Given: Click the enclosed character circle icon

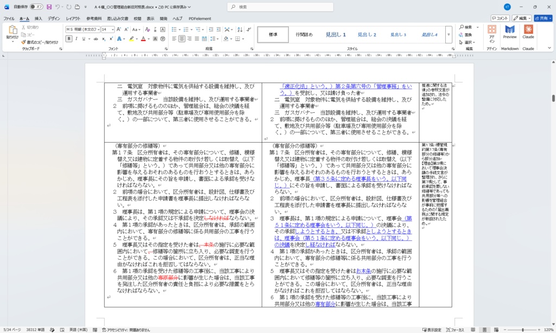Looking at the screenshot, I should coord(162,39).
